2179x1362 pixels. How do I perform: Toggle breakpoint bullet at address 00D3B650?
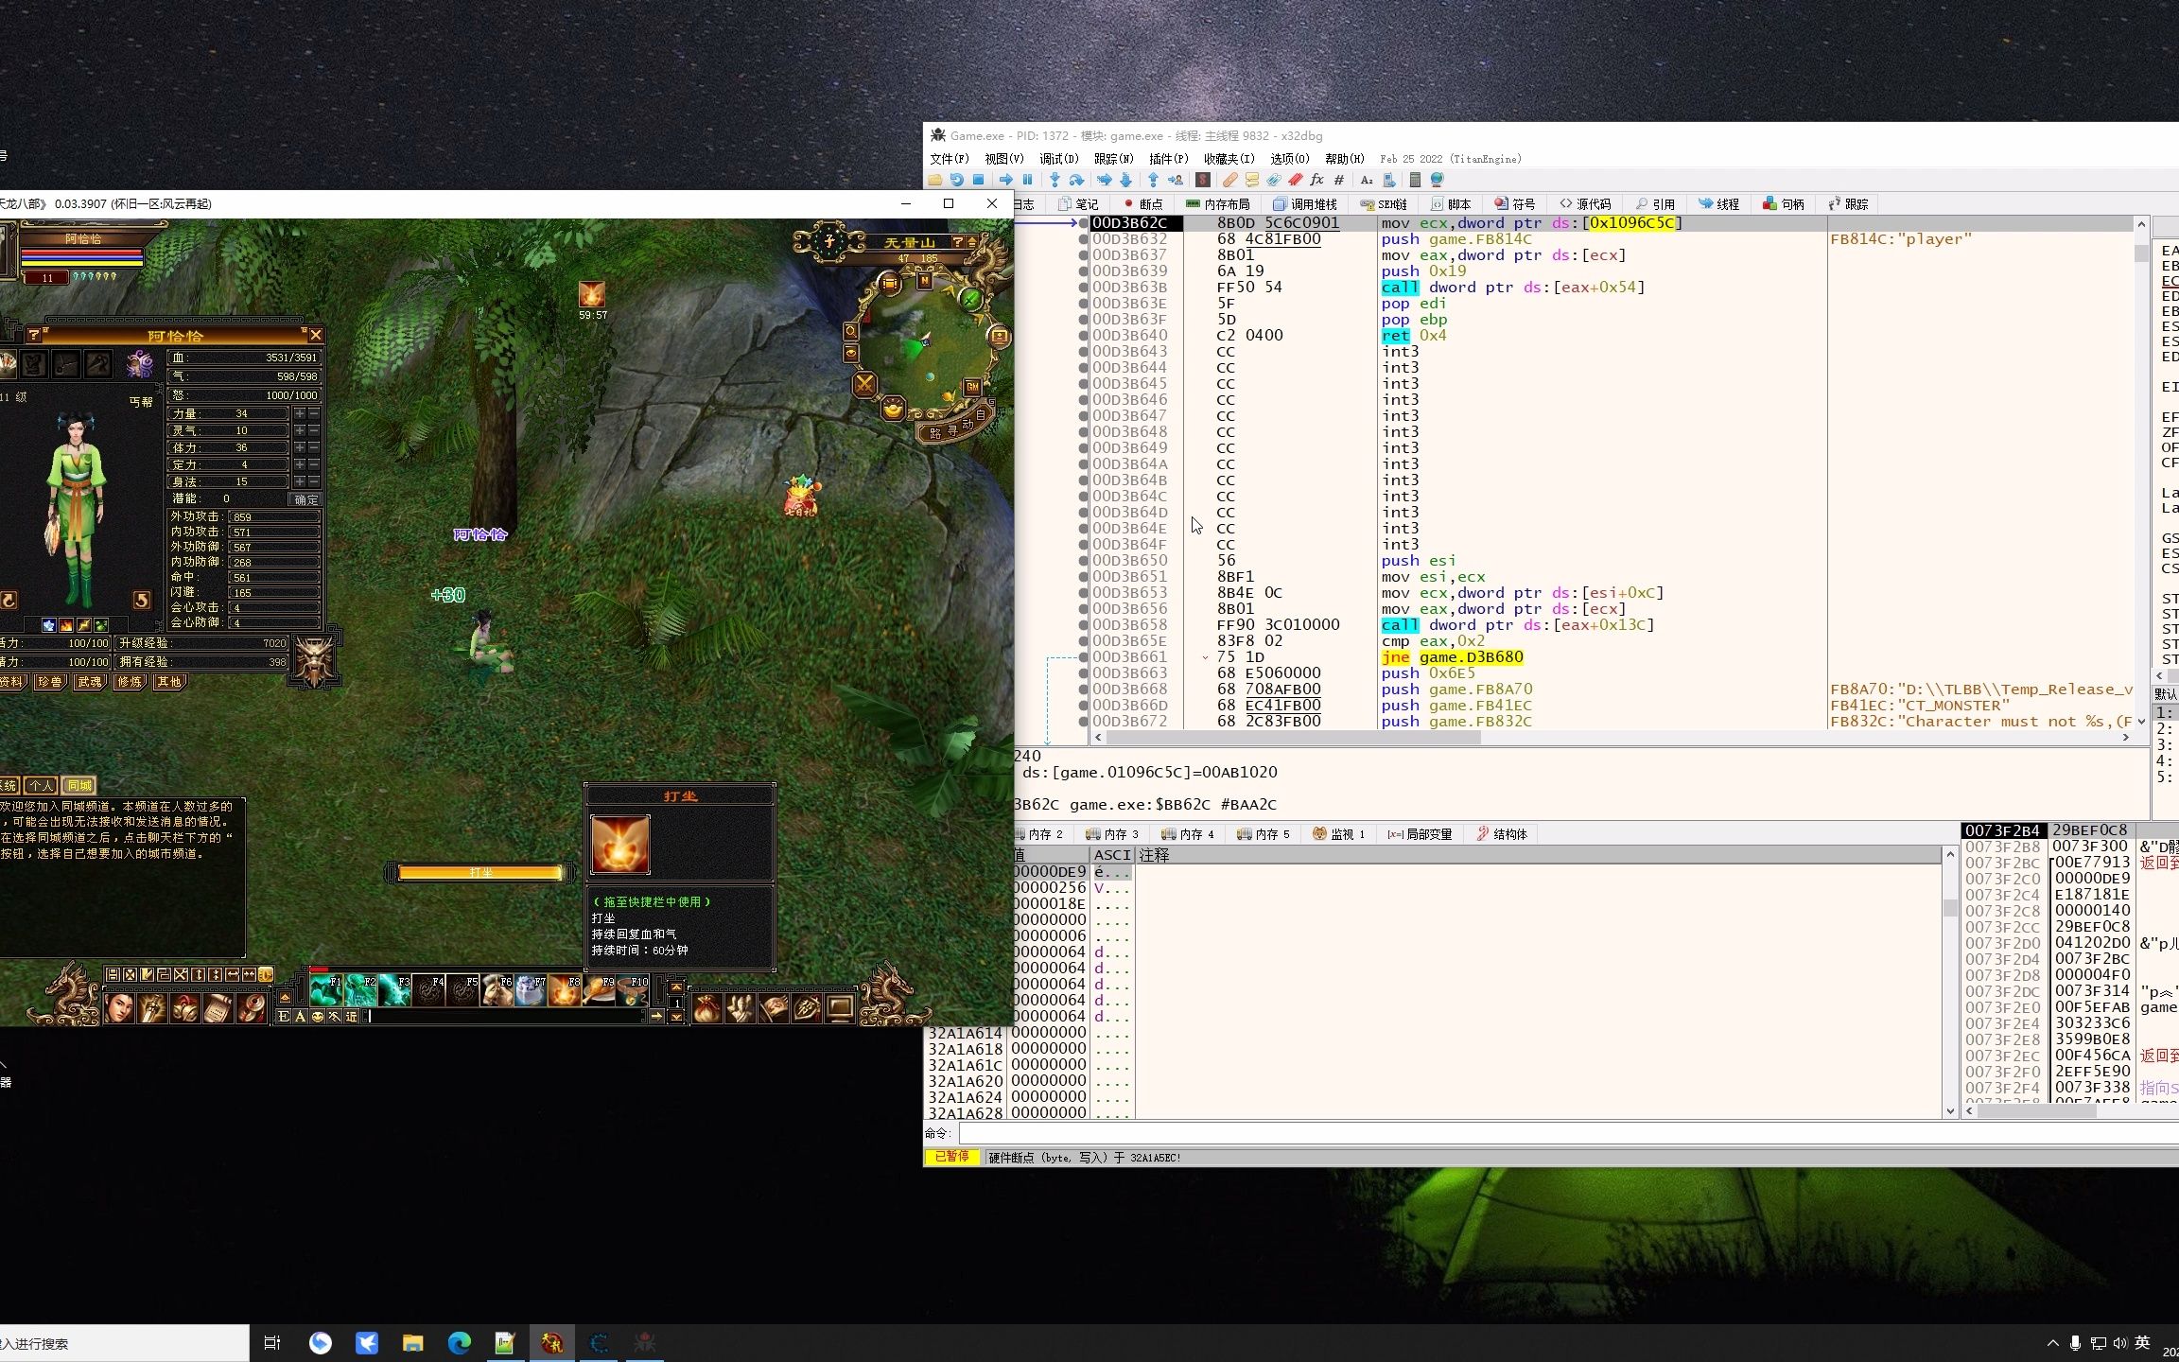click(x=1083, y=561)
